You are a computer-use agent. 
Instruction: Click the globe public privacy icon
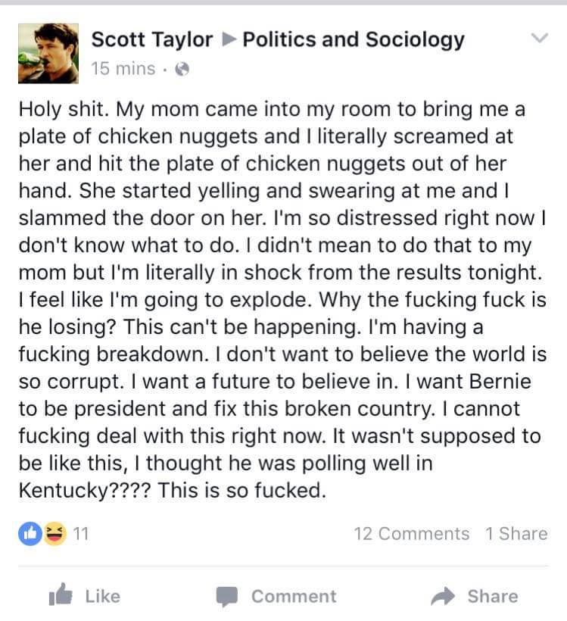181,70
